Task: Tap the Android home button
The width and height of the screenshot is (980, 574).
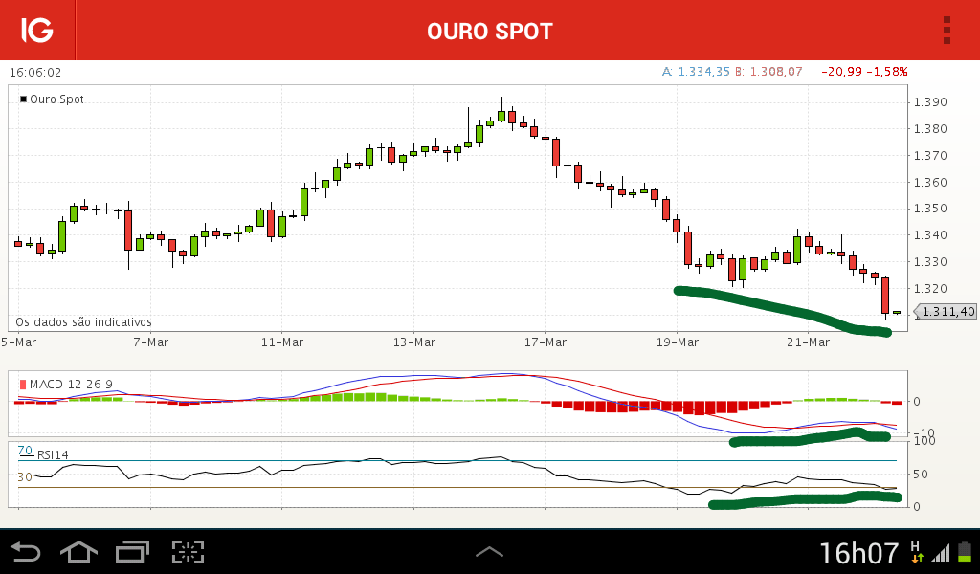Action: click(x=78, y=552)
